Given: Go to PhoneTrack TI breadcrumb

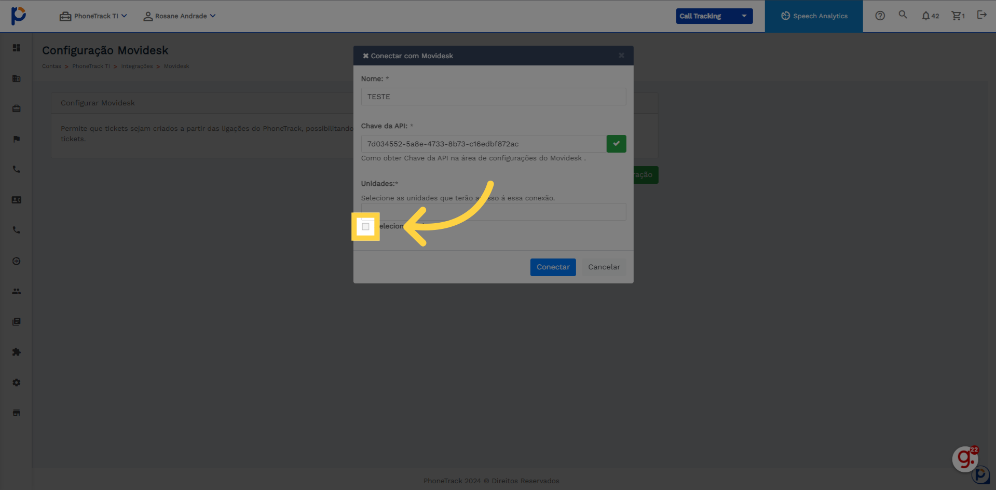Looking at the screenshot, I should coord(91,66).
